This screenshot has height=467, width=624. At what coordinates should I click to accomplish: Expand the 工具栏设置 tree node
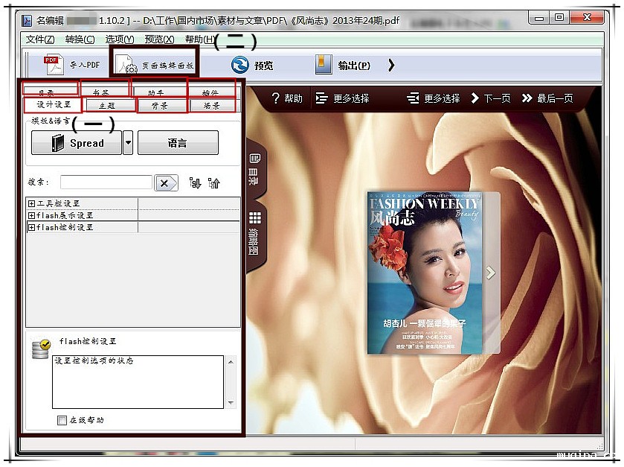coord(31,203)
